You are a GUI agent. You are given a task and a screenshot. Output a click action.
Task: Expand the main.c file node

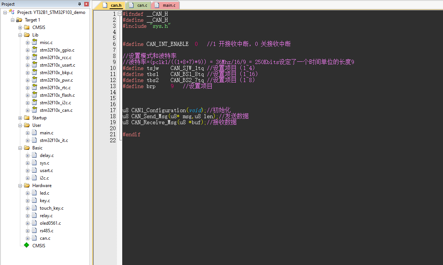[28, 133]
